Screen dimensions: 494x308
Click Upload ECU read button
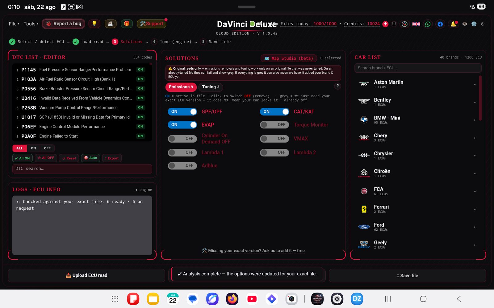[86, 275]
